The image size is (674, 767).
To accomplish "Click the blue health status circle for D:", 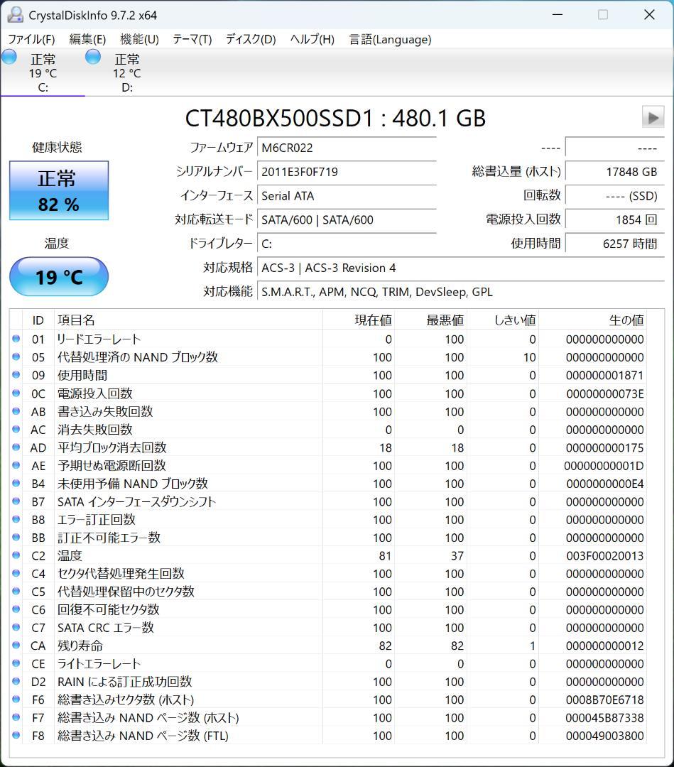I will point(93,57).
